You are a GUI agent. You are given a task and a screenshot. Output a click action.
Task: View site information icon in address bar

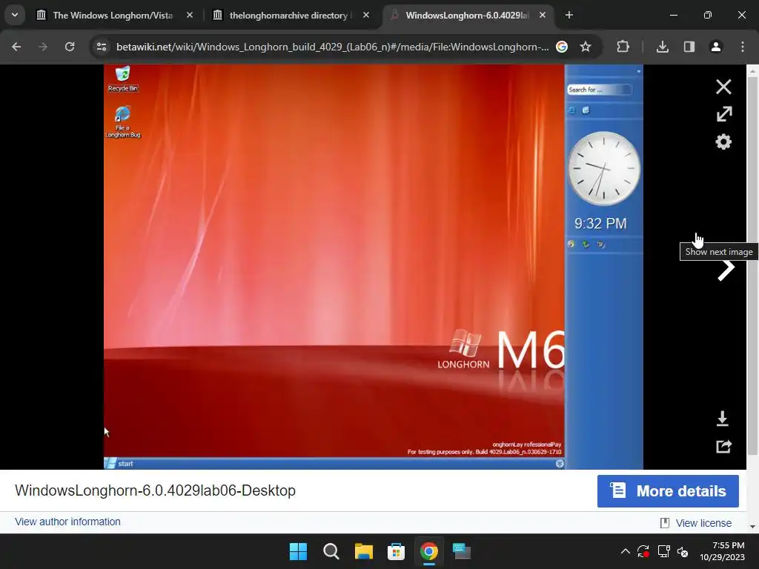pos(102,47)
